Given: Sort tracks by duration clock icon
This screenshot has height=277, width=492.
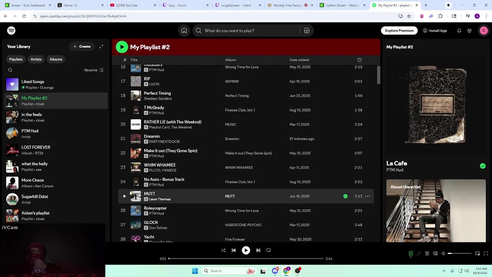Looking at the screenshot, I should point(359,60).
